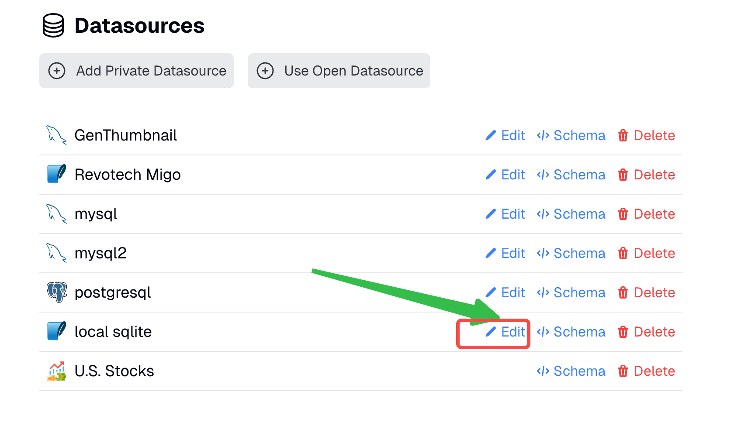Viewport: 741px width, 426px height.
Task: Select the mysql datasource name
Action: tap(96, 214)
